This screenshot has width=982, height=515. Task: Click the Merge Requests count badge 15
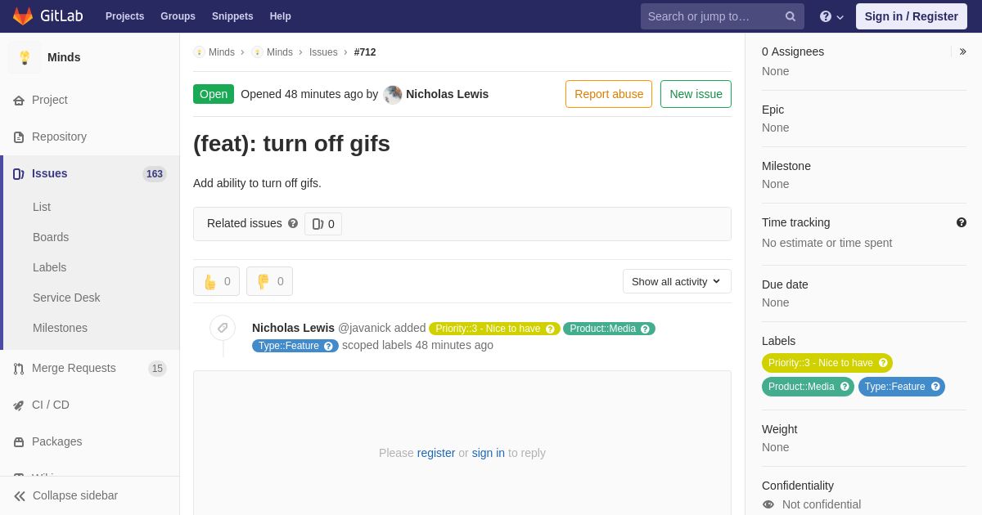coord(157,369)
